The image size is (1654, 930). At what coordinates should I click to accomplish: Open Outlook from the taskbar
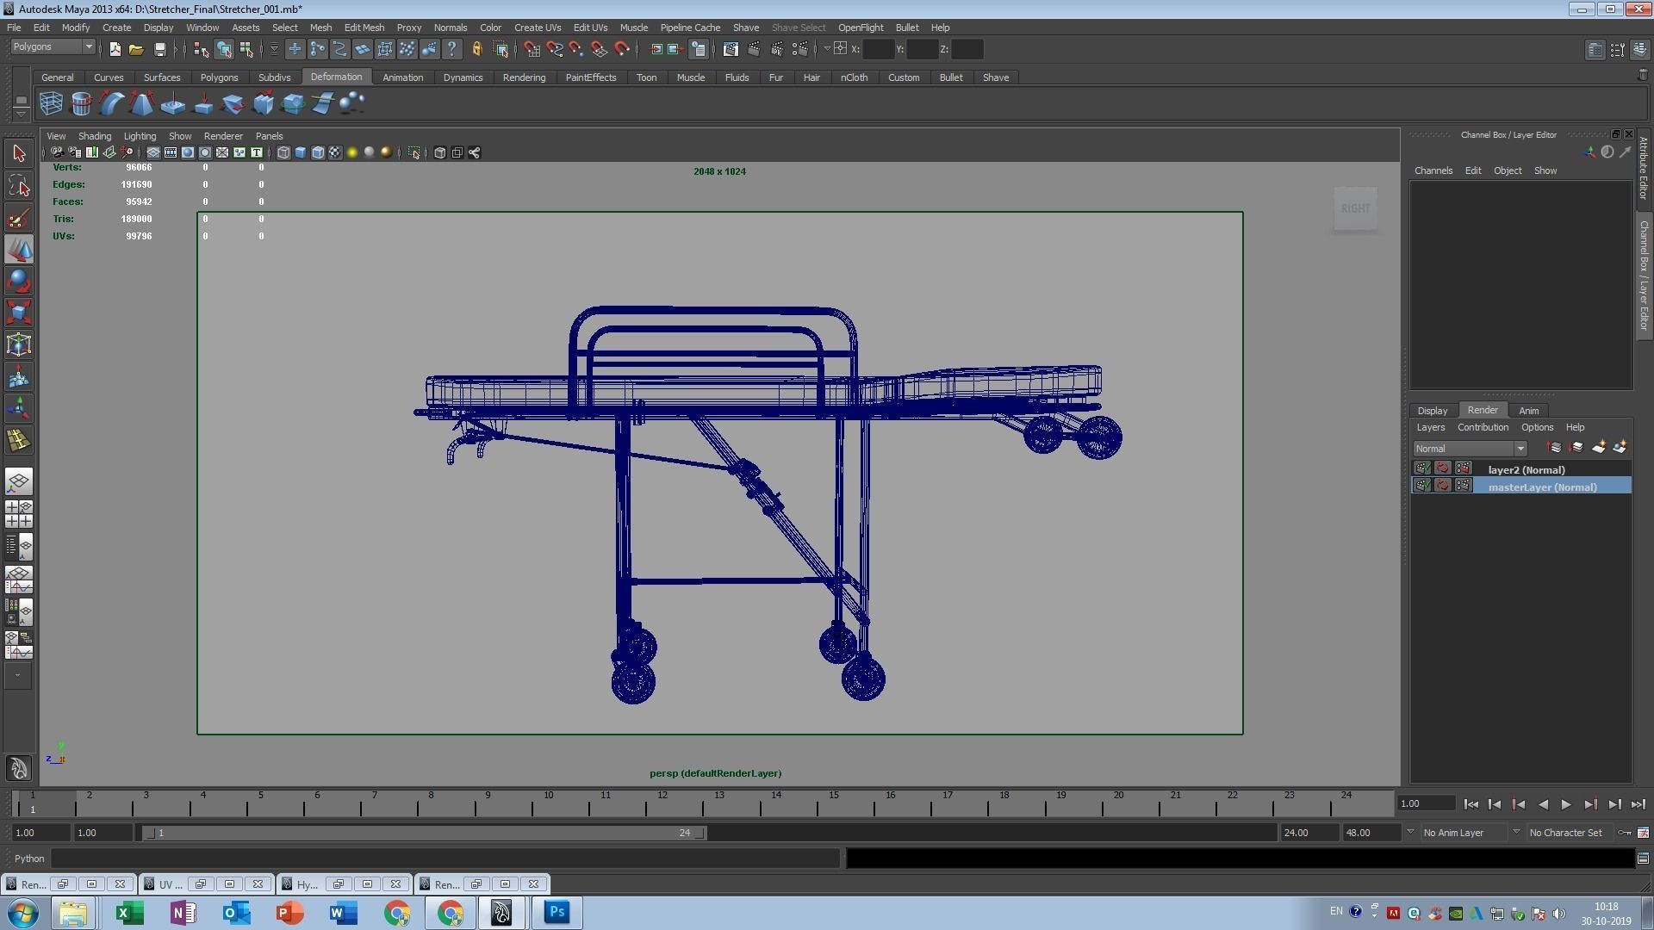point(236,912)
